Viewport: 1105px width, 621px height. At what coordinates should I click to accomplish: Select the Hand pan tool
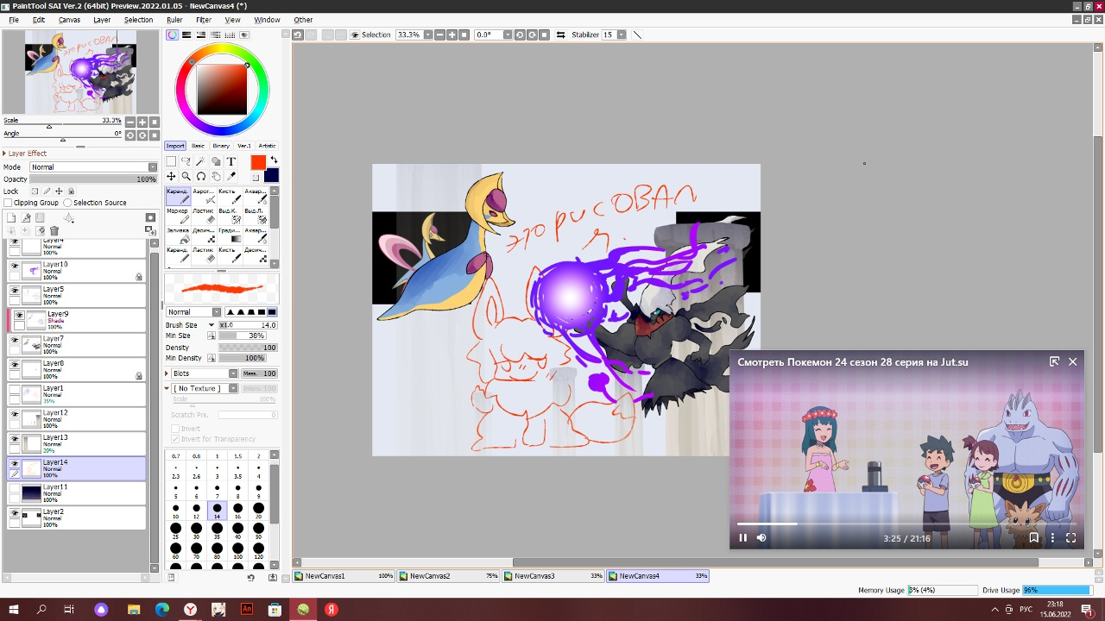coord(216,176)
